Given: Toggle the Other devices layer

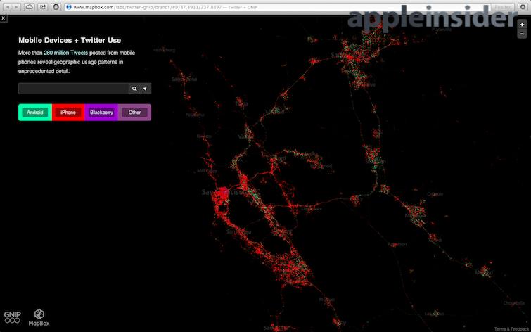Looking at the screenshot, I should click(x=134, y=113).
